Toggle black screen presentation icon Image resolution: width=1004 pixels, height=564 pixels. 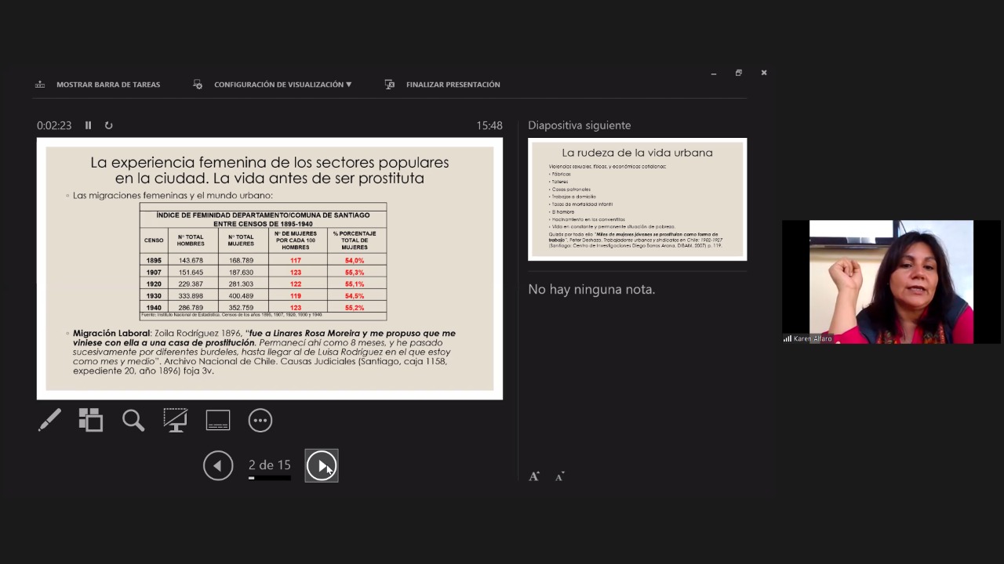tap(175, 421)
